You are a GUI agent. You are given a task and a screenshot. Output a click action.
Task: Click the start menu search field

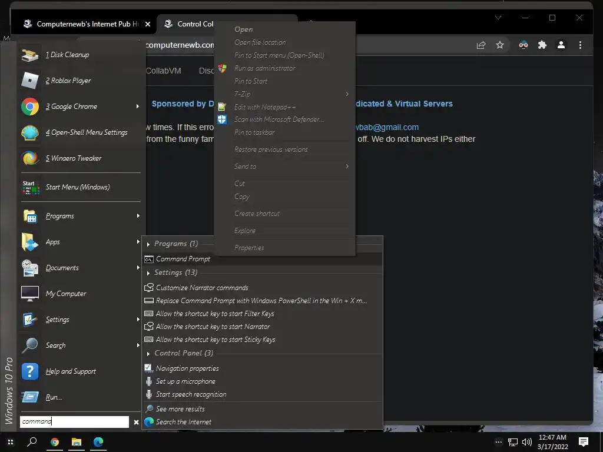pos(74,421)
